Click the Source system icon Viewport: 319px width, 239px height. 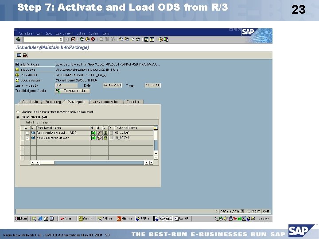point(17,80)
